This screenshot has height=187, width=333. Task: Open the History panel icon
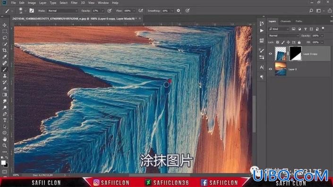click(x=262, y=24)
